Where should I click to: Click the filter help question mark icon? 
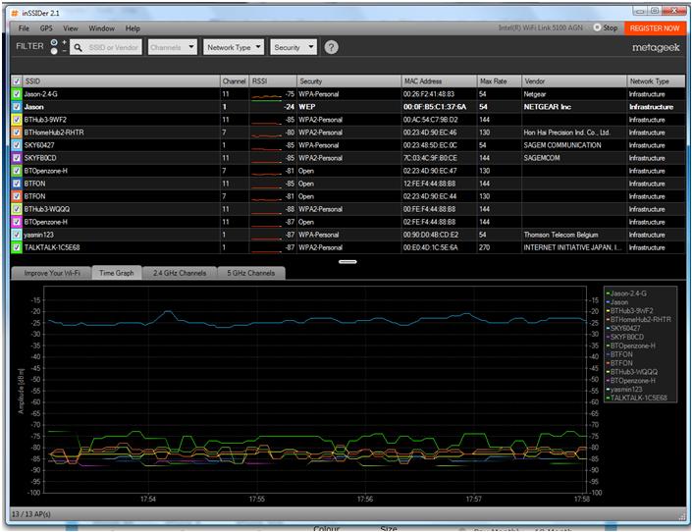point(332,47)
